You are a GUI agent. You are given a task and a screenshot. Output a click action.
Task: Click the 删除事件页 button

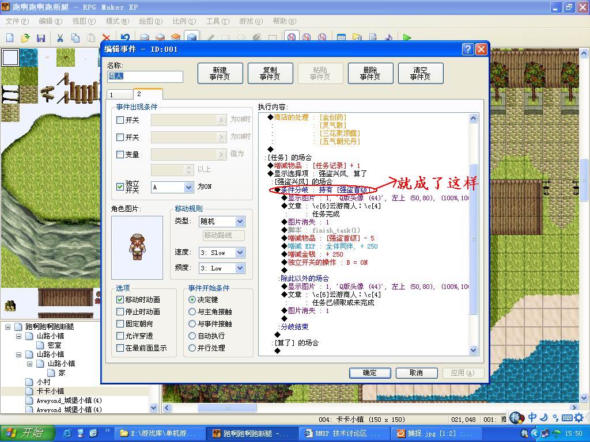point(370,73)
